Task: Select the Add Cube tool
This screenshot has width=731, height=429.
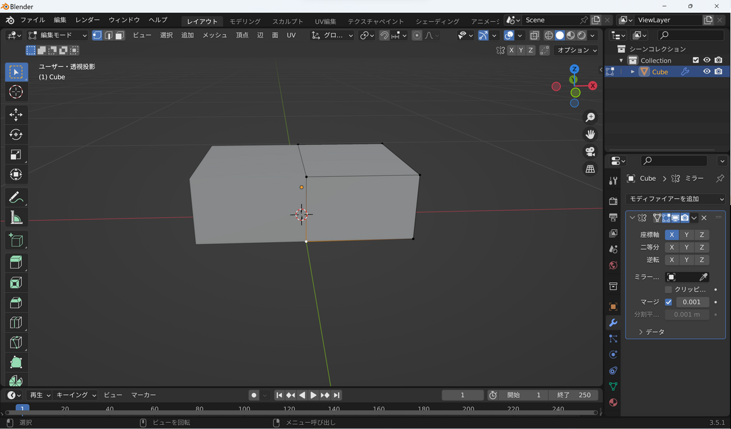Action: 16,240
